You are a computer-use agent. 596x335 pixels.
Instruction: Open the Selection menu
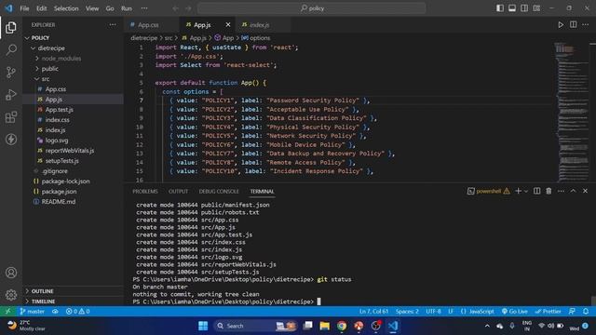click(66, 8)
